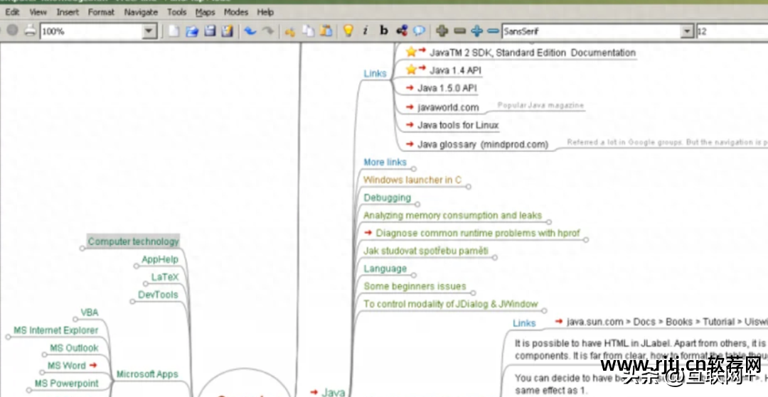
Task: Paste from the clipboard icon
Action: point(326,31)
